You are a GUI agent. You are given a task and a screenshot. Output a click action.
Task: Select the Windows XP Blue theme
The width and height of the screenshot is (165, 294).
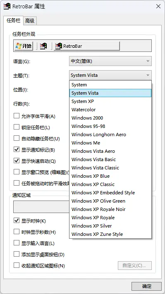[x=110, y=176]
